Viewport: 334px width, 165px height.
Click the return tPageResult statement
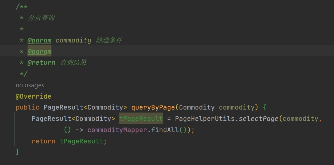click(69, 141)
